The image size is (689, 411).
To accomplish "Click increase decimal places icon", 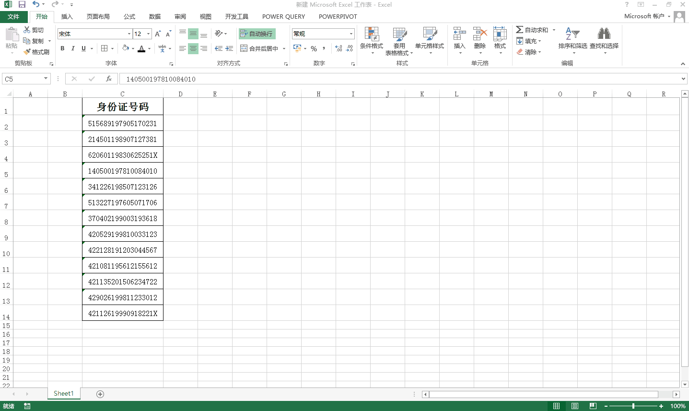I will (x=339, y=48).
